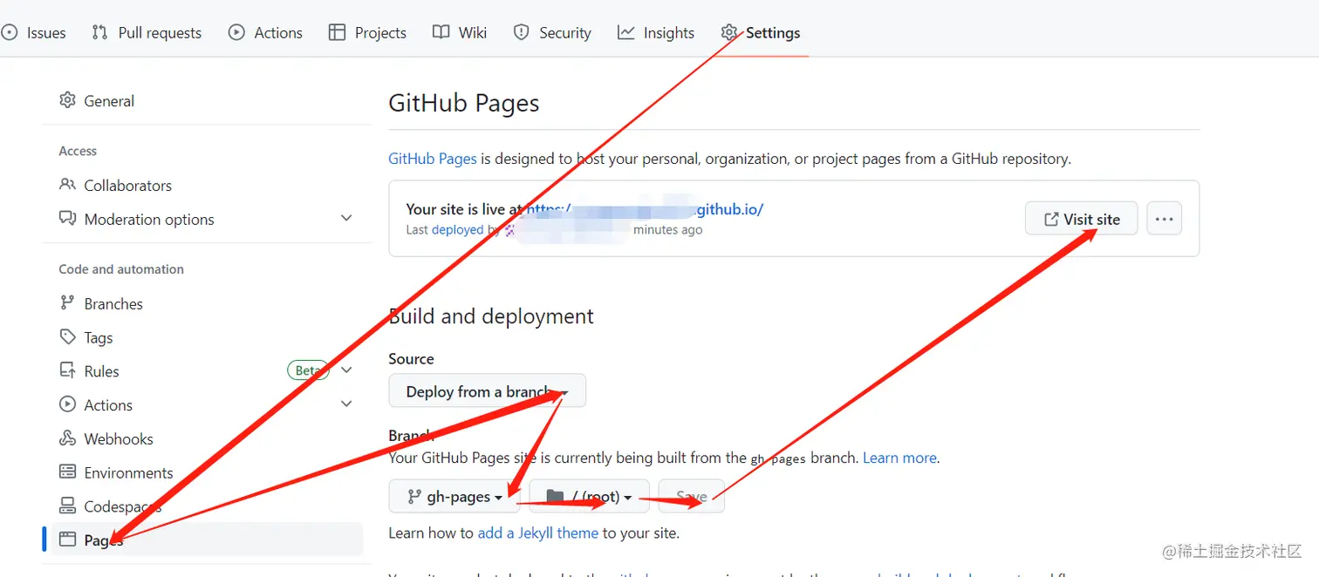Click the Visit site button
The image size is (1319, 577).
click(x=1081, y=219)
